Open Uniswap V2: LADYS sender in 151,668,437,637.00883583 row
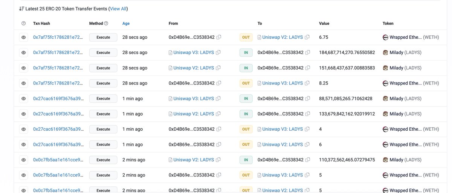This screenshot has height=193, width=452. (194, 68)
